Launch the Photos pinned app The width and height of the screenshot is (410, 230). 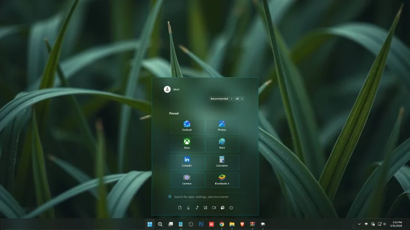[x=222, y=126]
